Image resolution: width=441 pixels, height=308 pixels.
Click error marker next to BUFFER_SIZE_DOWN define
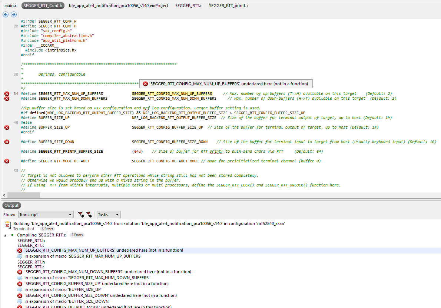(7, 142)
